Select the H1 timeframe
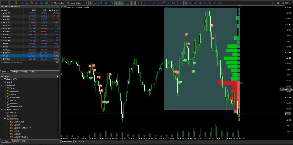293x145 pixels. tap(200, 3)
